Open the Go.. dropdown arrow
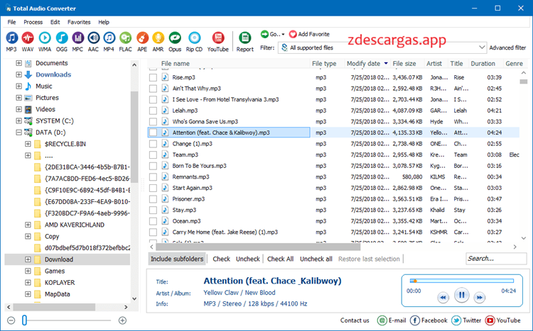533x331 pixels. coord(283,35)
